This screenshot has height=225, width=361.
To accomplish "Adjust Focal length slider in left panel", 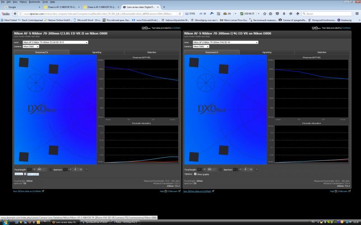I will pos(39,169).
